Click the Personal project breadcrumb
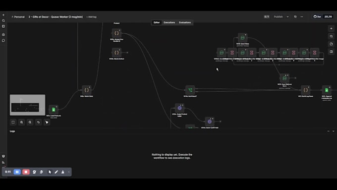Screen dimensions: 337x190 [18, 17]
